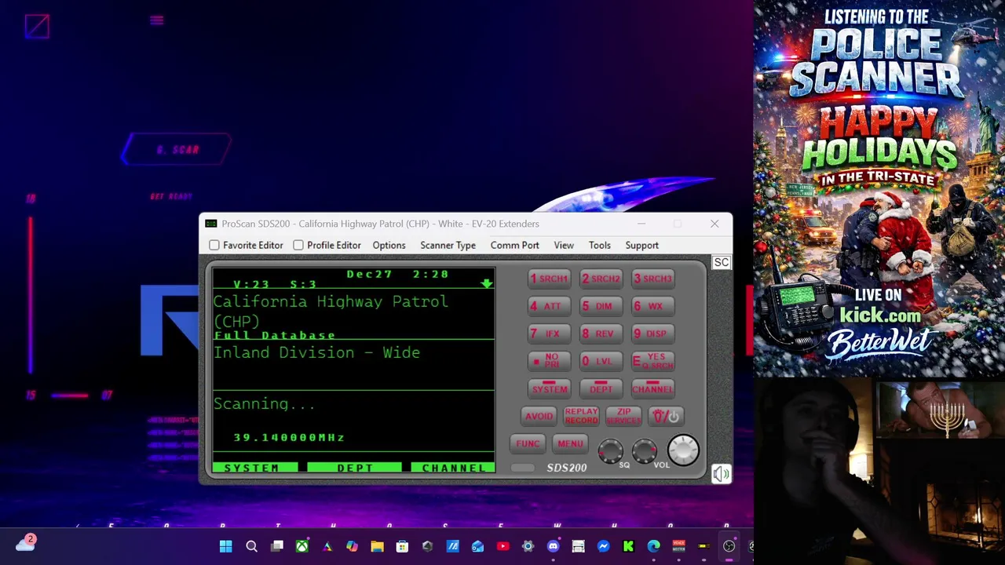
Task: Click the ZIP SERVICES button
Action: click(623, 416)
